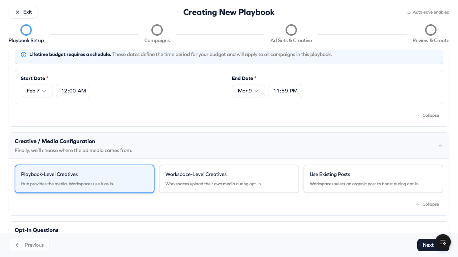The height and width of the screenshot is (257, 458).
Task: Click the back arrow icon in Previous
Action: point(18,245)
